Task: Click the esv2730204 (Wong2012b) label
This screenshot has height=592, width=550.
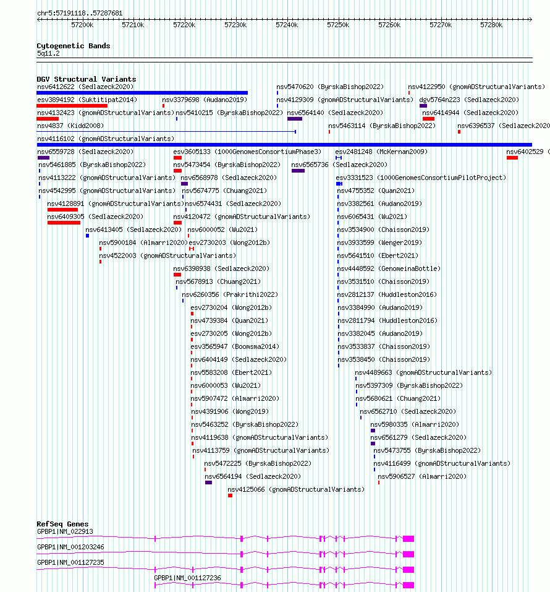Action: click(231, 308)
